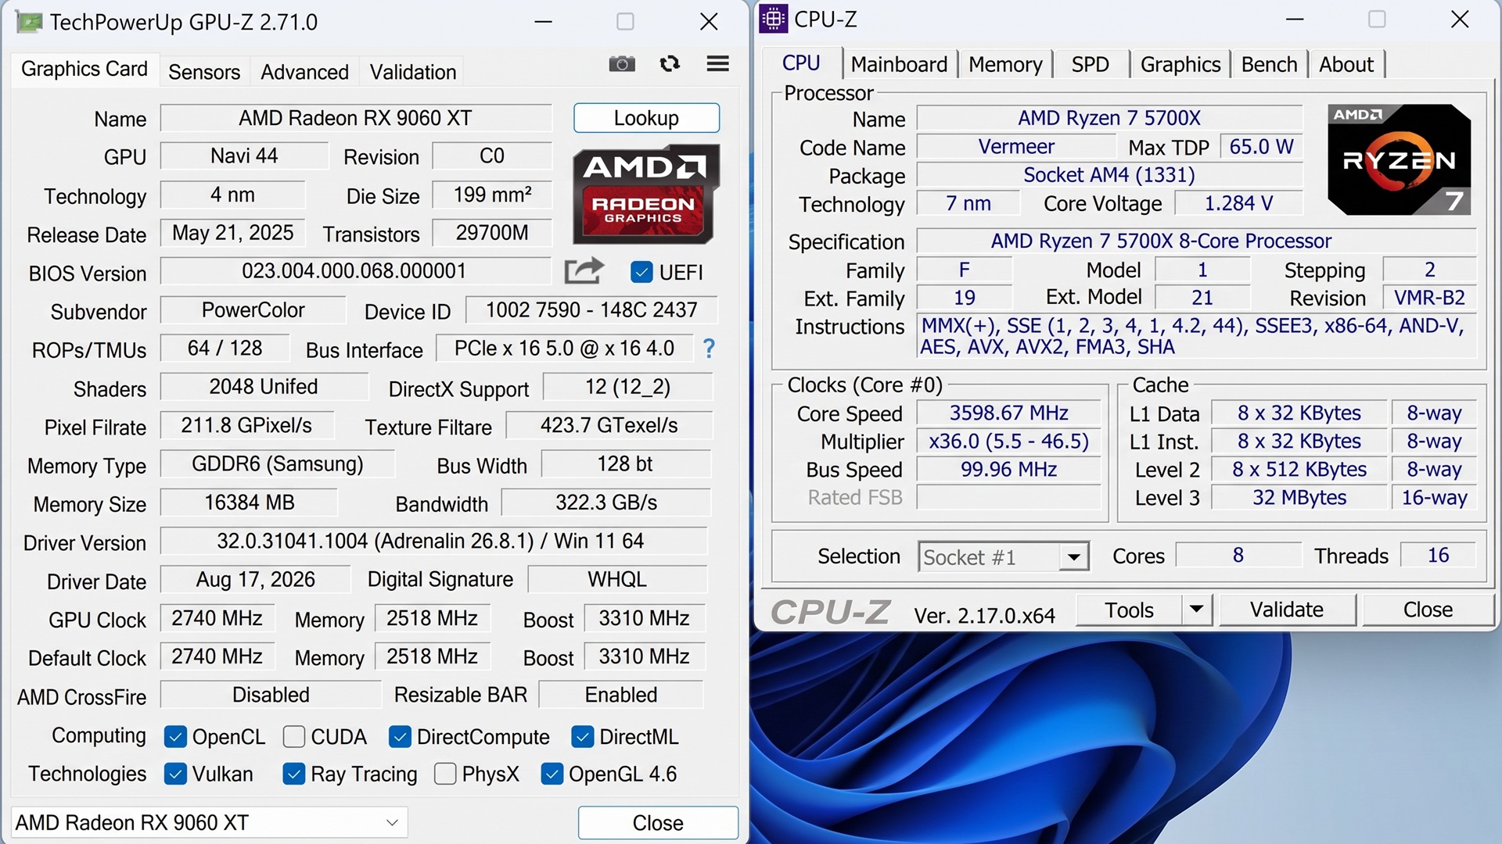Toggle the DirectML checkbox
Viewport: 1502px width, 844px height.
583,737
